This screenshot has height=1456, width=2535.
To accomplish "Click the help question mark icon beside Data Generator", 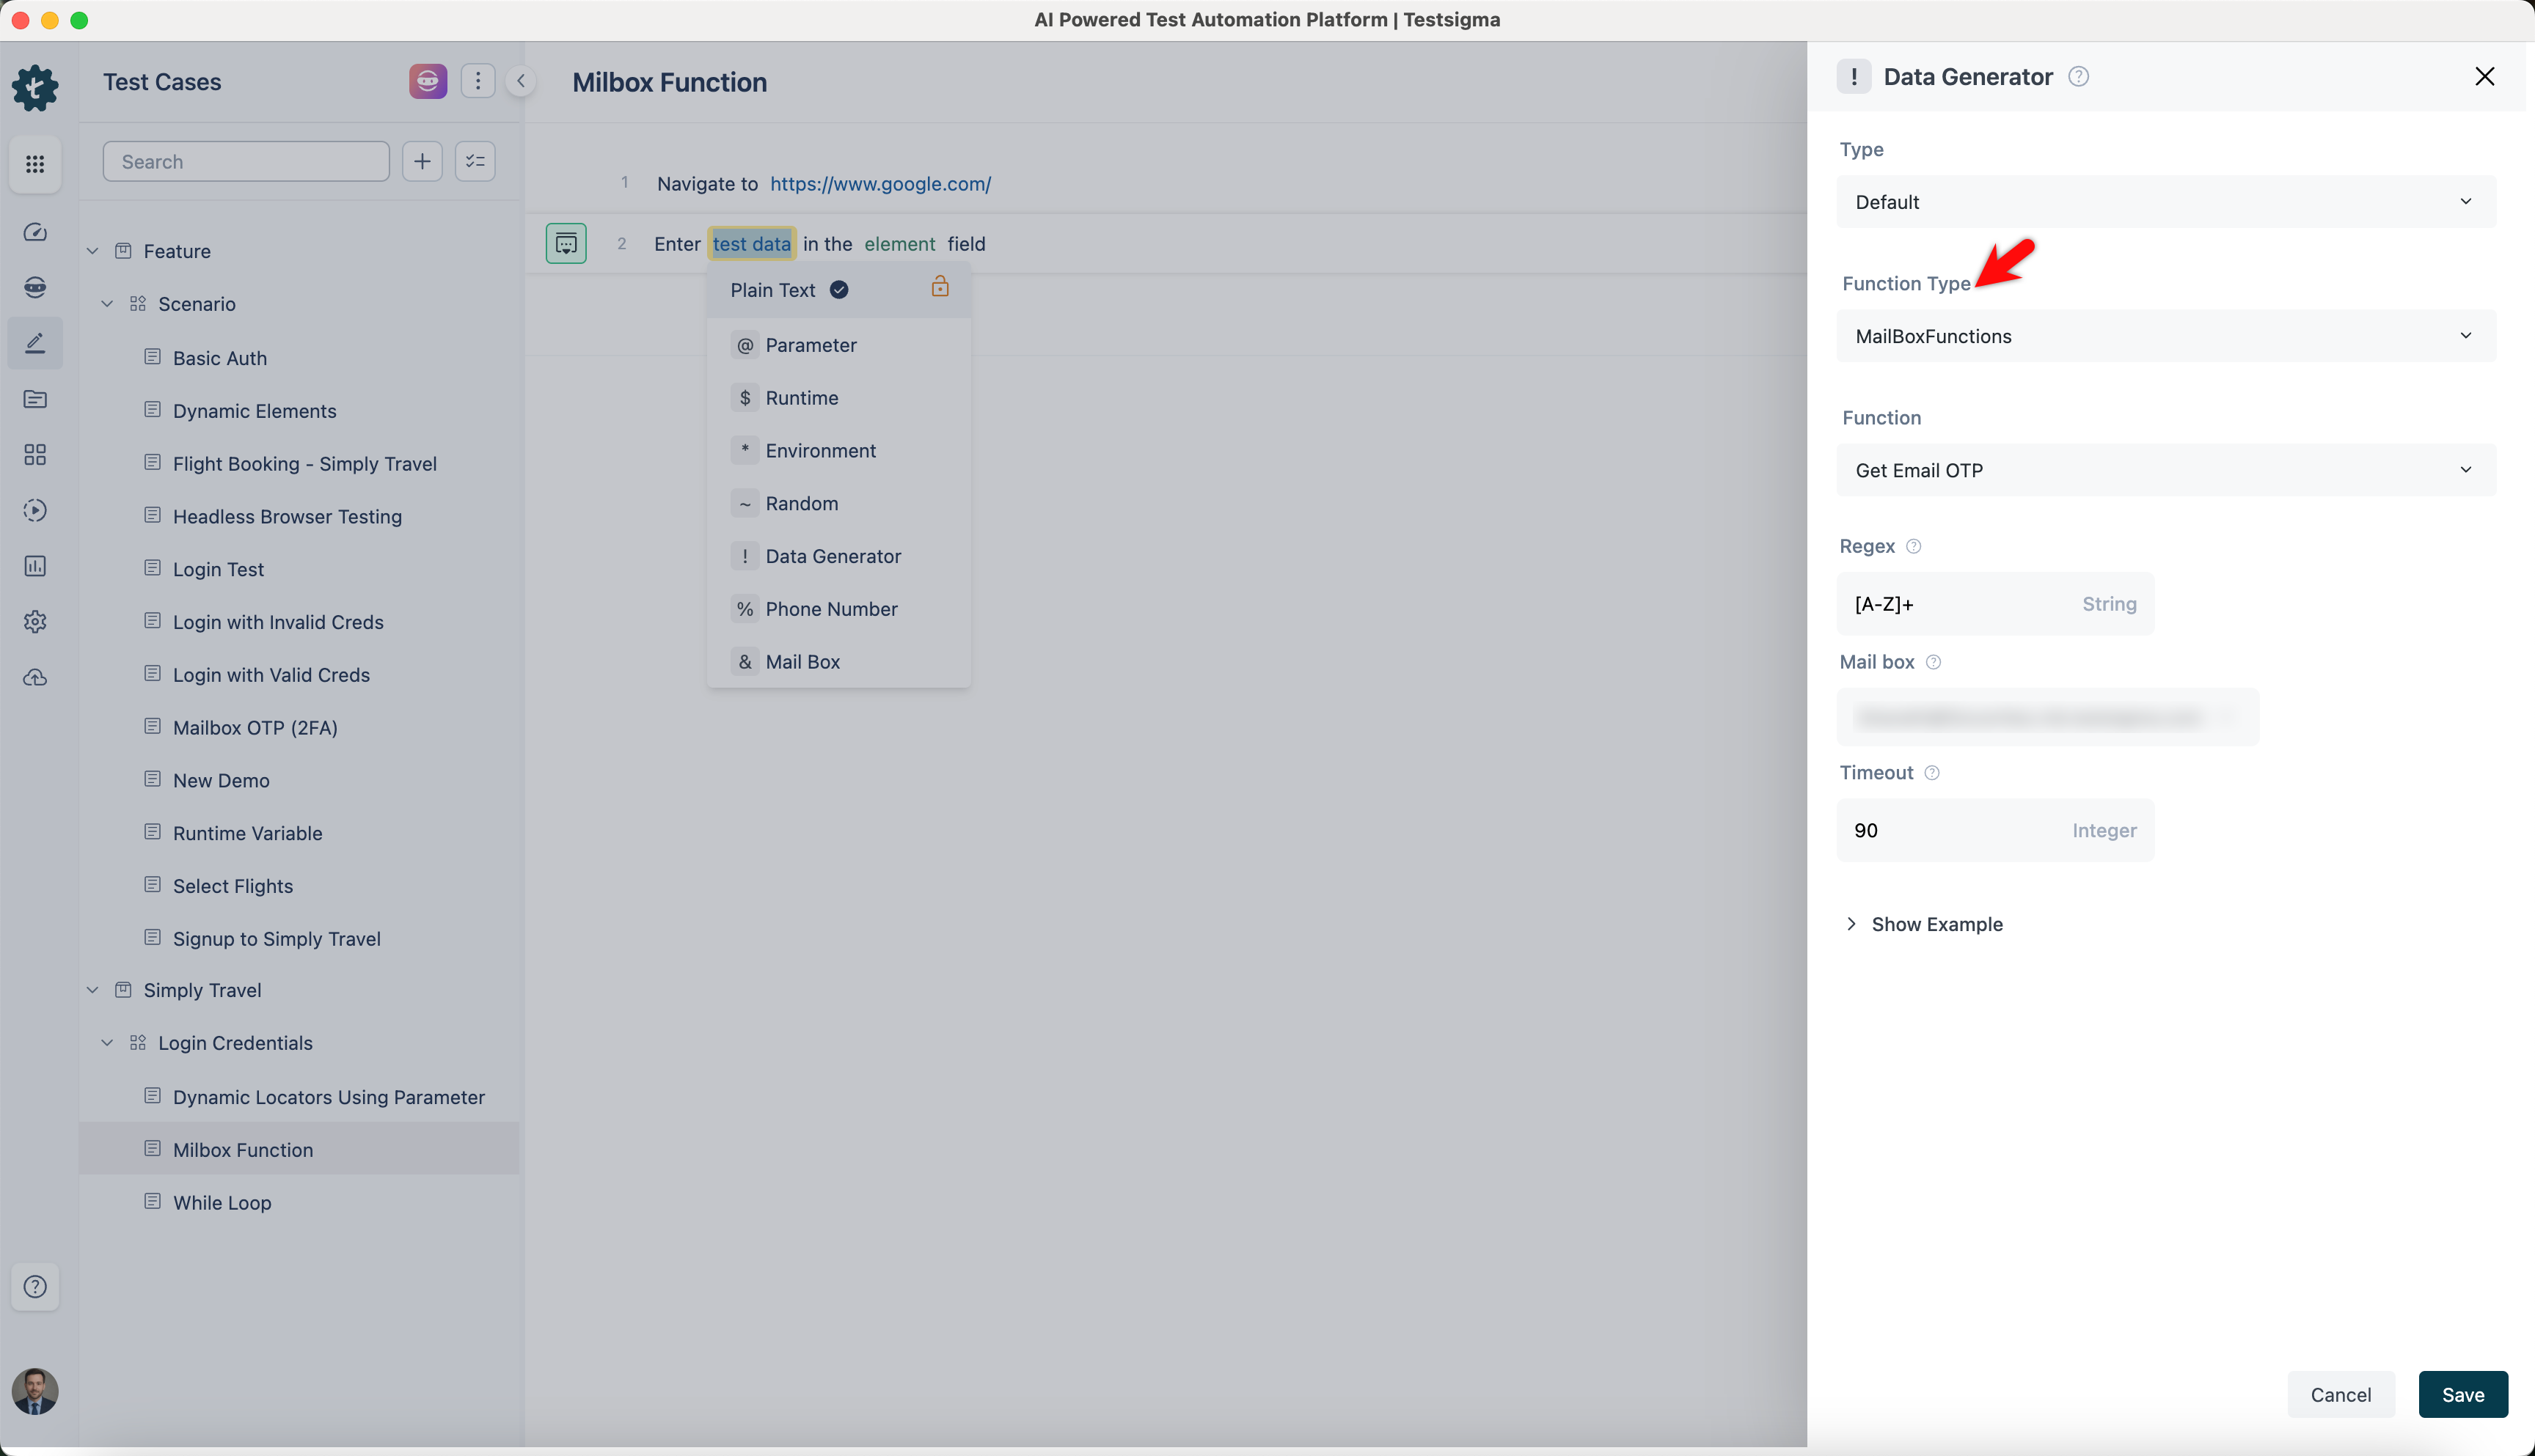I will tap(2078, 77).
